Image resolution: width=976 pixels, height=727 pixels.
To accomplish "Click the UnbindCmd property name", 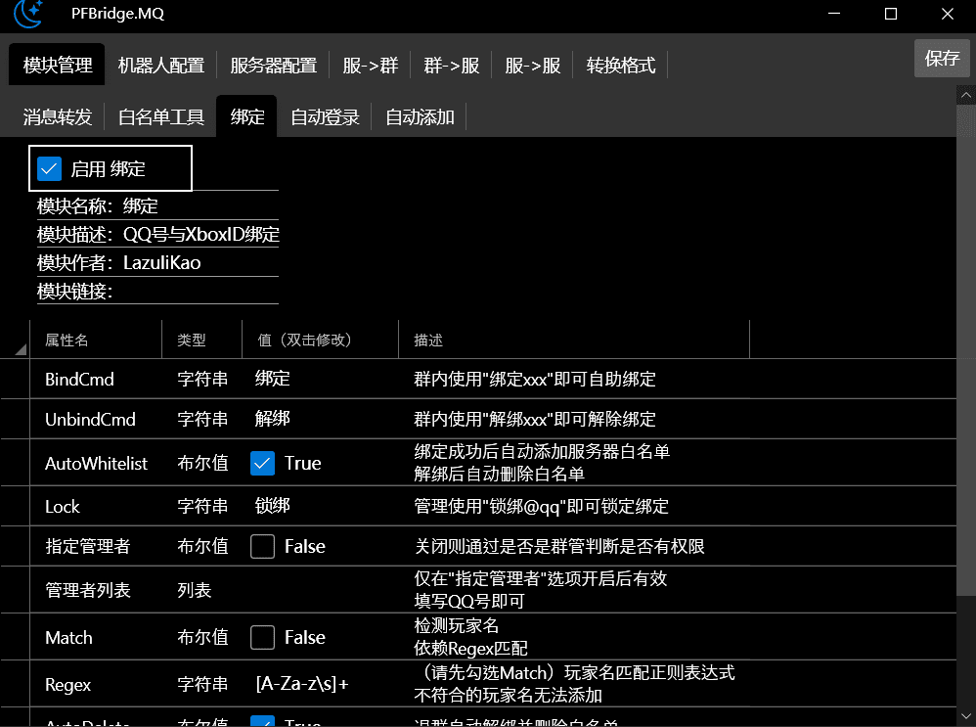I will coord(90,419).
